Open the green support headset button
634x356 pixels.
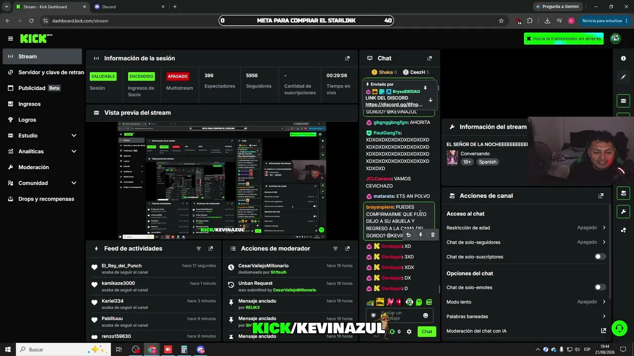[x=619, y=328]
